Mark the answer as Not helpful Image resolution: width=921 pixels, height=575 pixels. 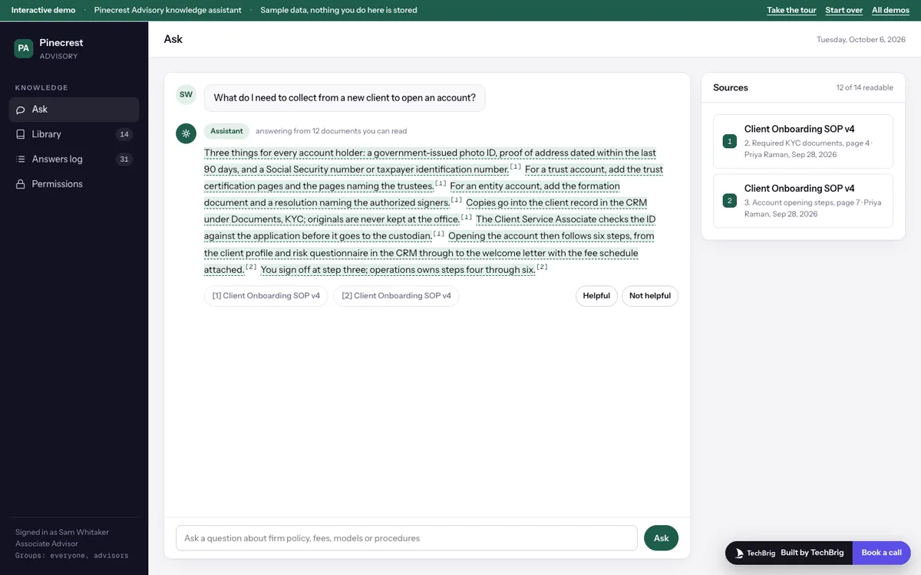(x=650, y=296)
